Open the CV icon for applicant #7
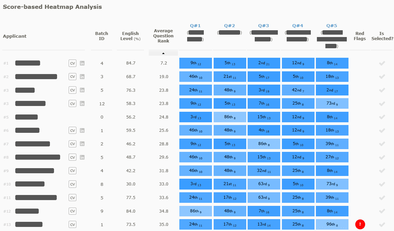Image resolution: width=394 pixels, height=231 pixels. [72, 144]
